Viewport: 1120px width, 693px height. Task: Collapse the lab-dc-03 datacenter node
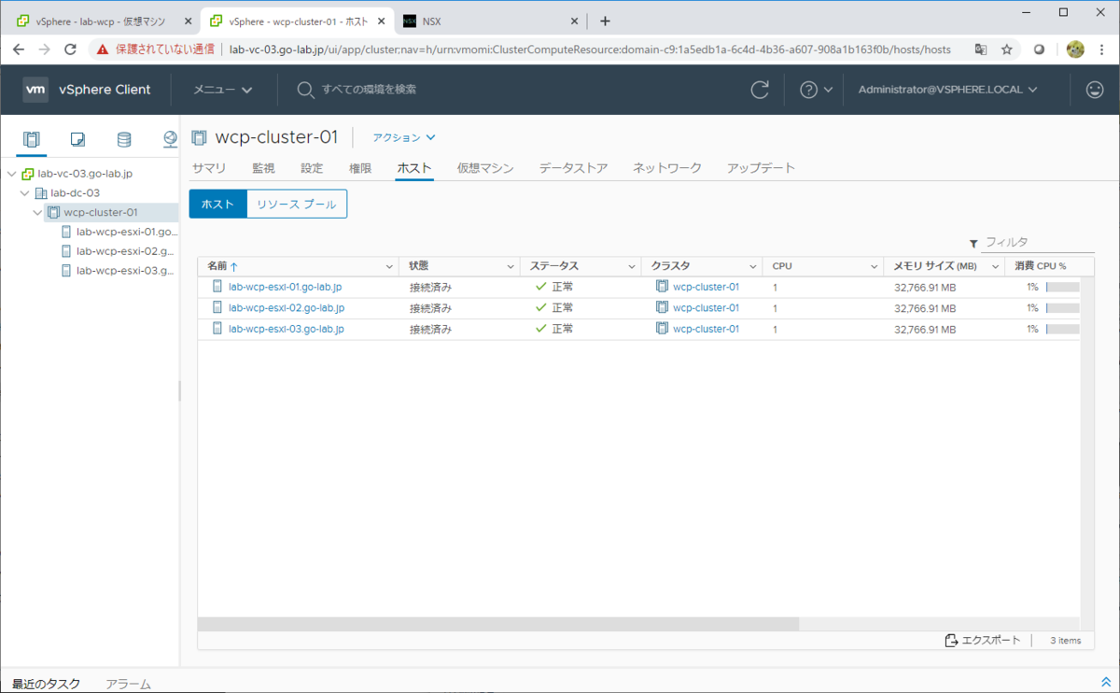click(x=24, y=193)
